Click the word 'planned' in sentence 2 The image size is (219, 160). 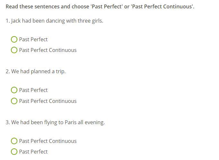pyautogui.click(x=40, y=71)
